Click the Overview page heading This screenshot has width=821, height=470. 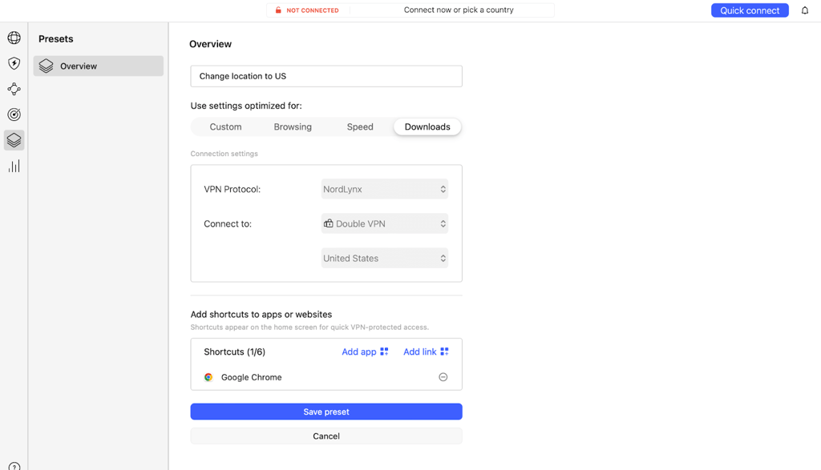tap(211, 44)
